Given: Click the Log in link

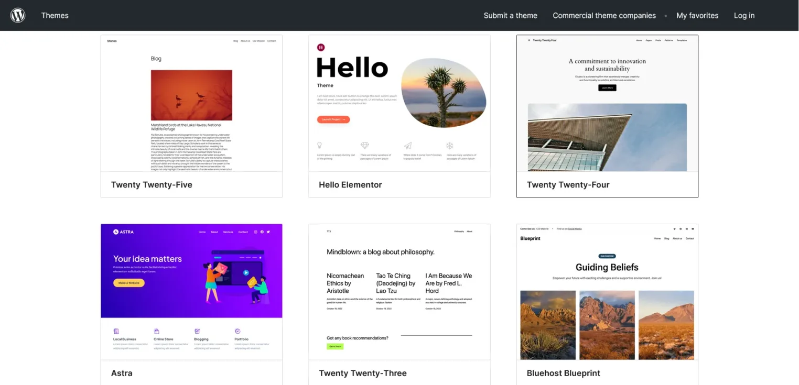Looking at the screenshot, I should (744, 15).
